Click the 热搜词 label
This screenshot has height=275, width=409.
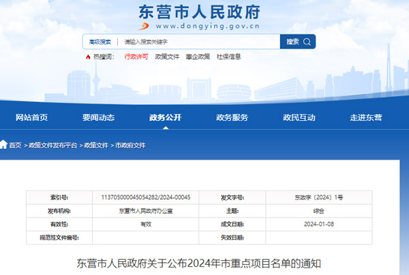pyautogui.click(x=104, y=57)
